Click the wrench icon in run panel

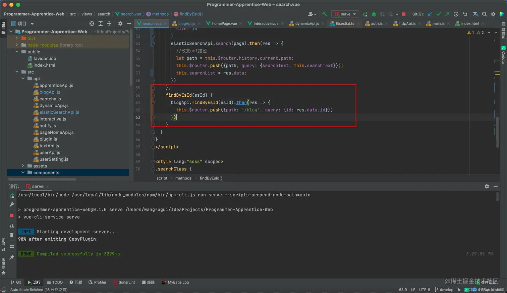pos(12,204)
